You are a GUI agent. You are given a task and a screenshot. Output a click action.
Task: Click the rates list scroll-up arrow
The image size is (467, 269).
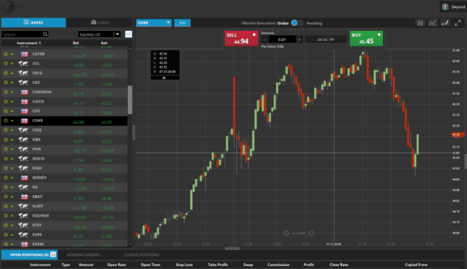point(130,49)
